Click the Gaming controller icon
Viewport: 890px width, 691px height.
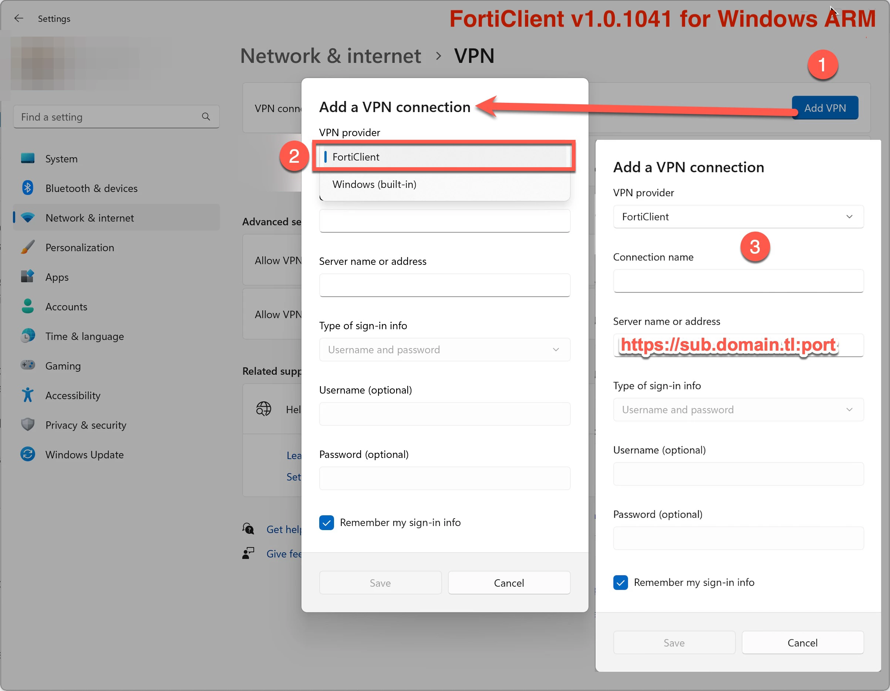pyautogui.click(x=28, y=365)
